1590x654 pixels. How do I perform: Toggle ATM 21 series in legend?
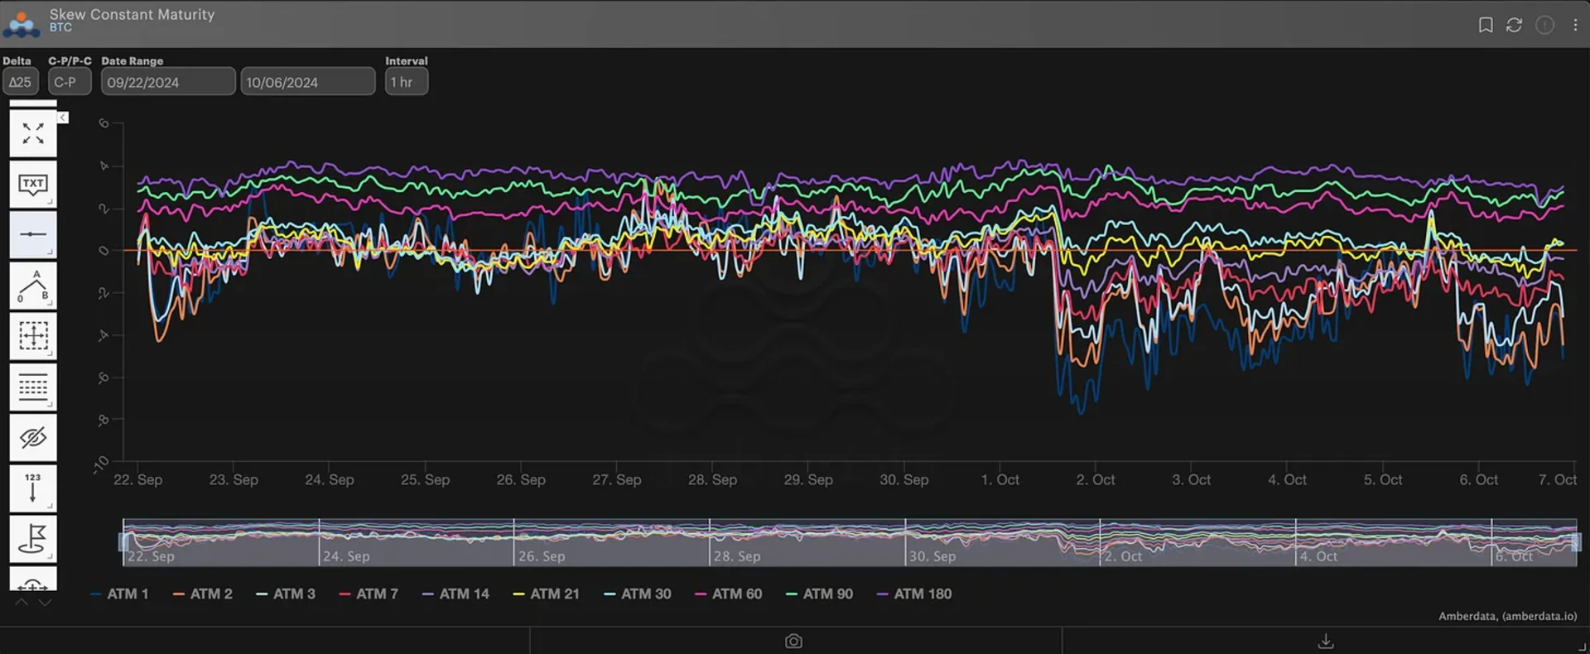[x=547, y=594]
